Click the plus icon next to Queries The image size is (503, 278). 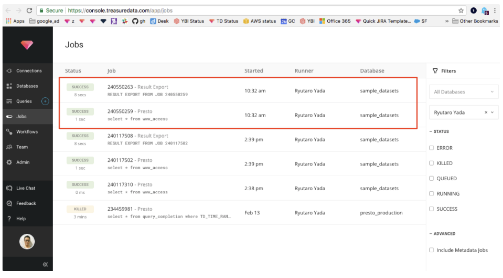click(45, 101)
